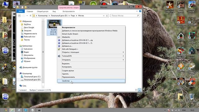Switch to the Общий доступ tab
This screenshot has height=112, width=199.
pos(43,11)
